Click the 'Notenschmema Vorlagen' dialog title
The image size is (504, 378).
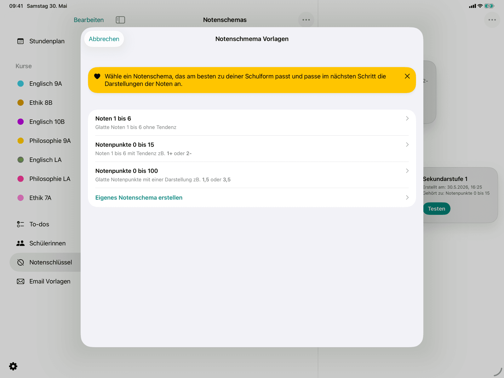click(x=252, y=39)
